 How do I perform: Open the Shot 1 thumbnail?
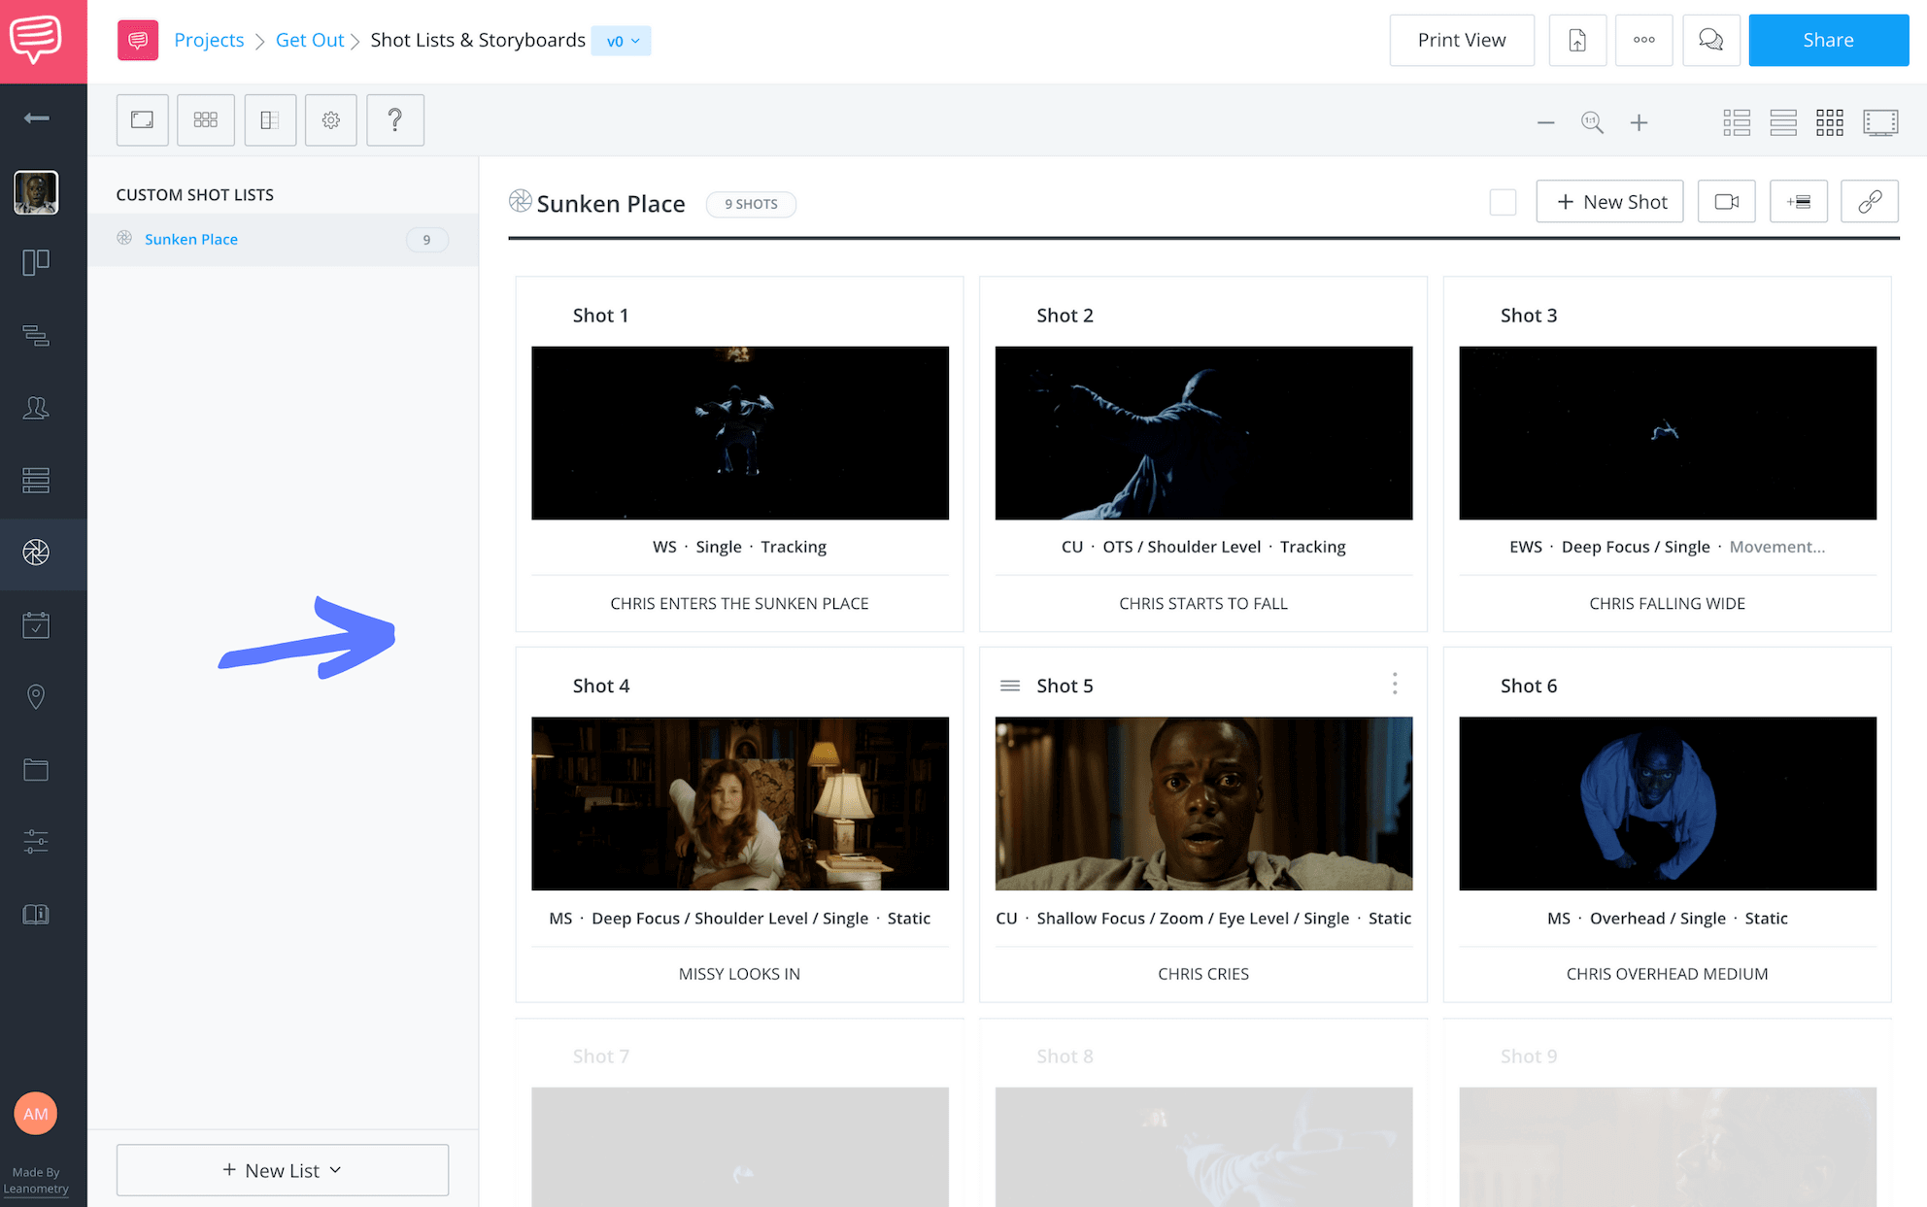[740, 433]
